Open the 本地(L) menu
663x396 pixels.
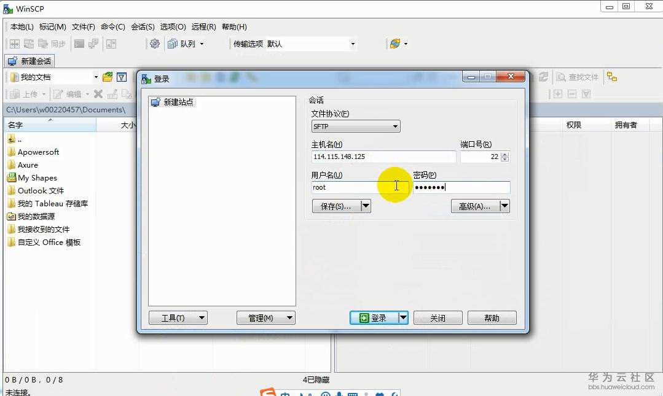tap(22, 27)
